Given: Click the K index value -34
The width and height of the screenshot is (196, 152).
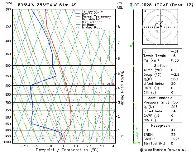Looking at the screenshot, I should click(175, 51).
